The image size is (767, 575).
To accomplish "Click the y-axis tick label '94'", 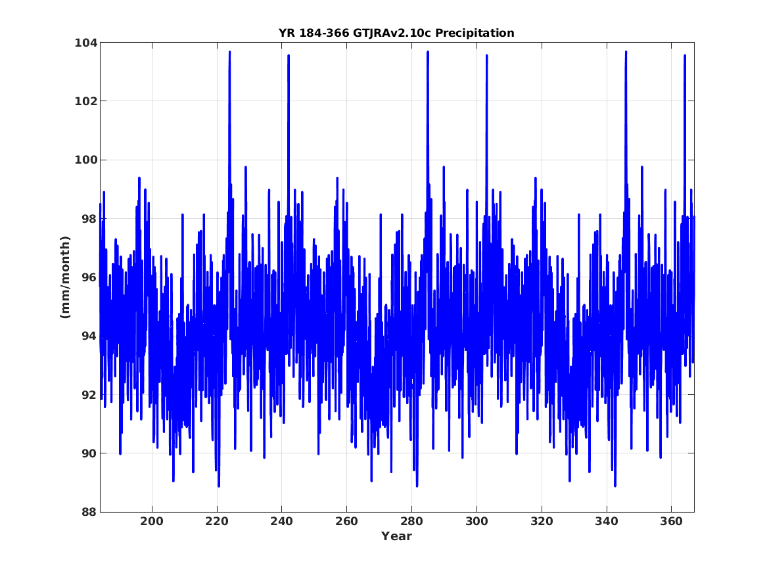I will [x=89, y=336].
